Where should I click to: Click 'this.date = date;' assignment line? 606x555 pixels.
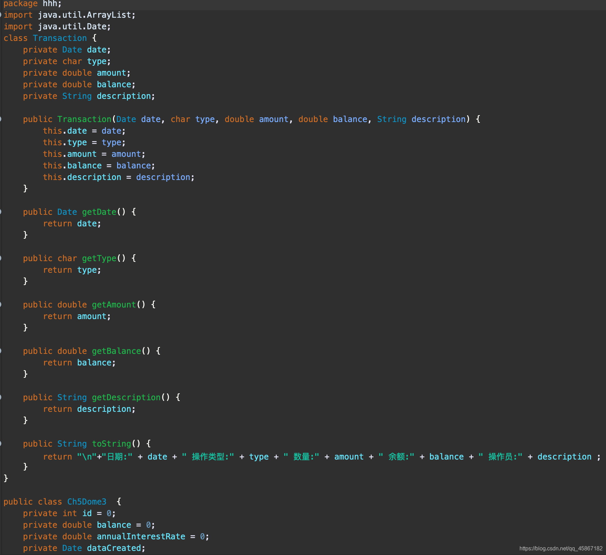coord(84,131)
